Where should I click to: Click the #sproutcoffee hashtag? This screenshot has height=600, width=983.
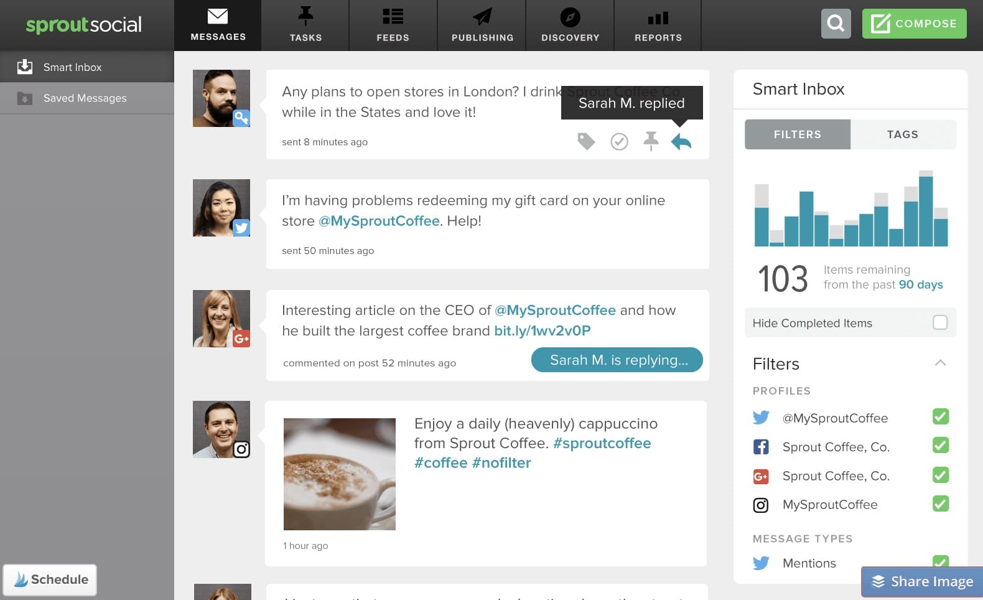(602, 443)
